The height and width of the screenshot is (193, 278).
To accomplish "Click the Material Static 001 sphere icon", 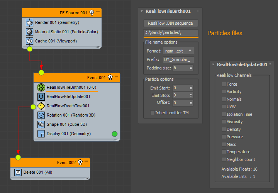I will coord(29,32).
